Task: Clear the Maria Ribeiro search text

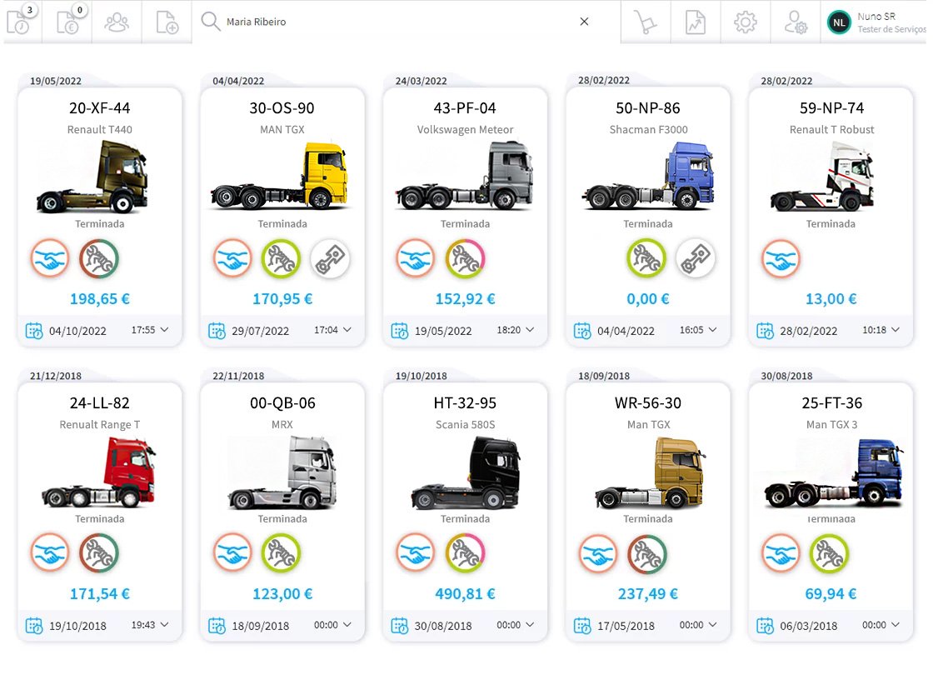Action: pos(584,22)
